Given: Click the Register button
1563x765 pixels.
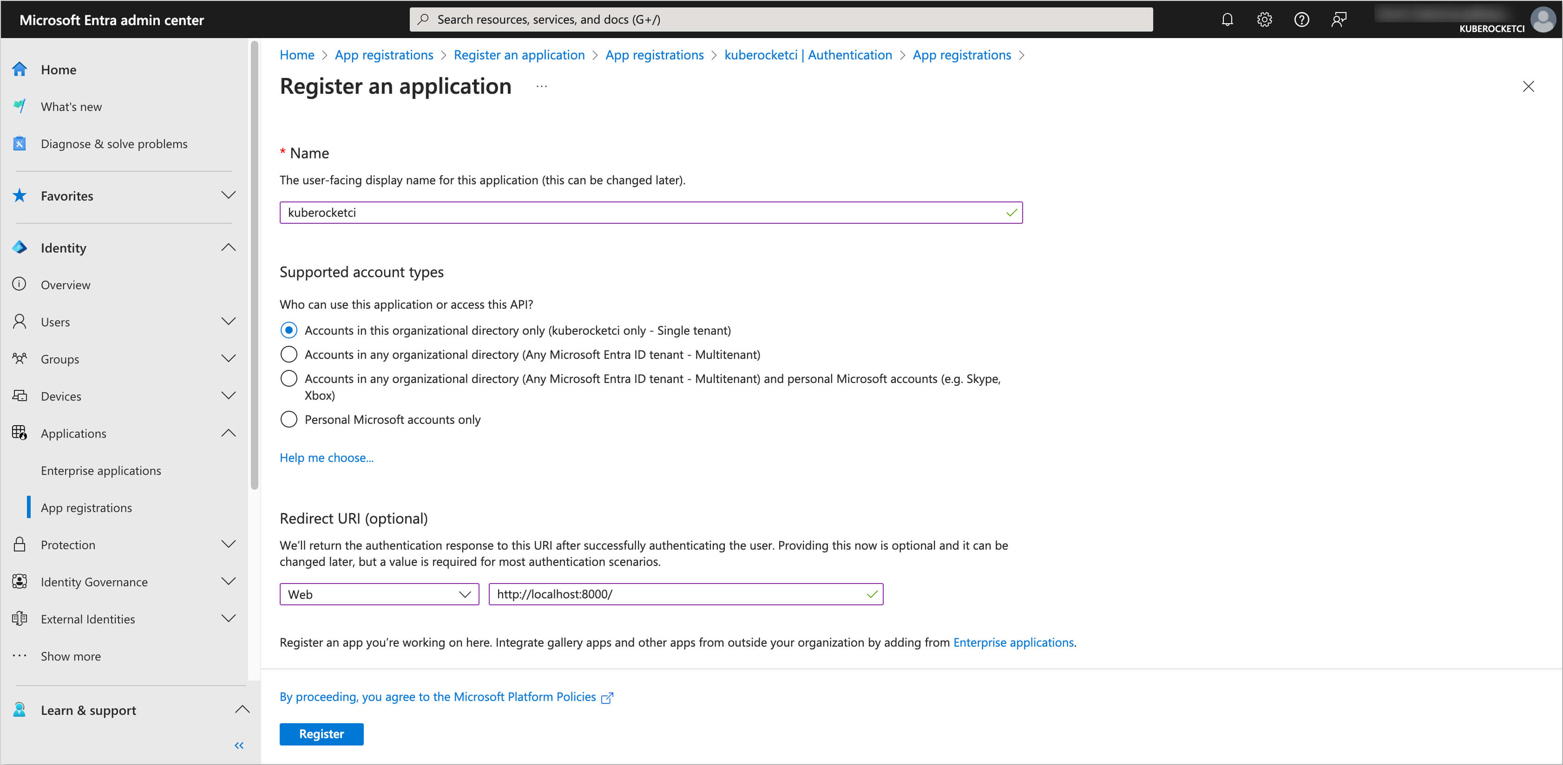Looking at the screenshot, I should coord(321,734).
